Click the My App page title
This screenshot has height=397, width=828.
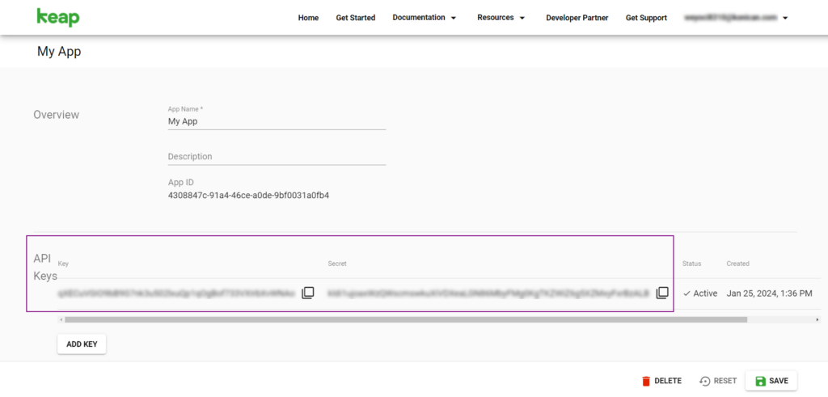[59, 52]
